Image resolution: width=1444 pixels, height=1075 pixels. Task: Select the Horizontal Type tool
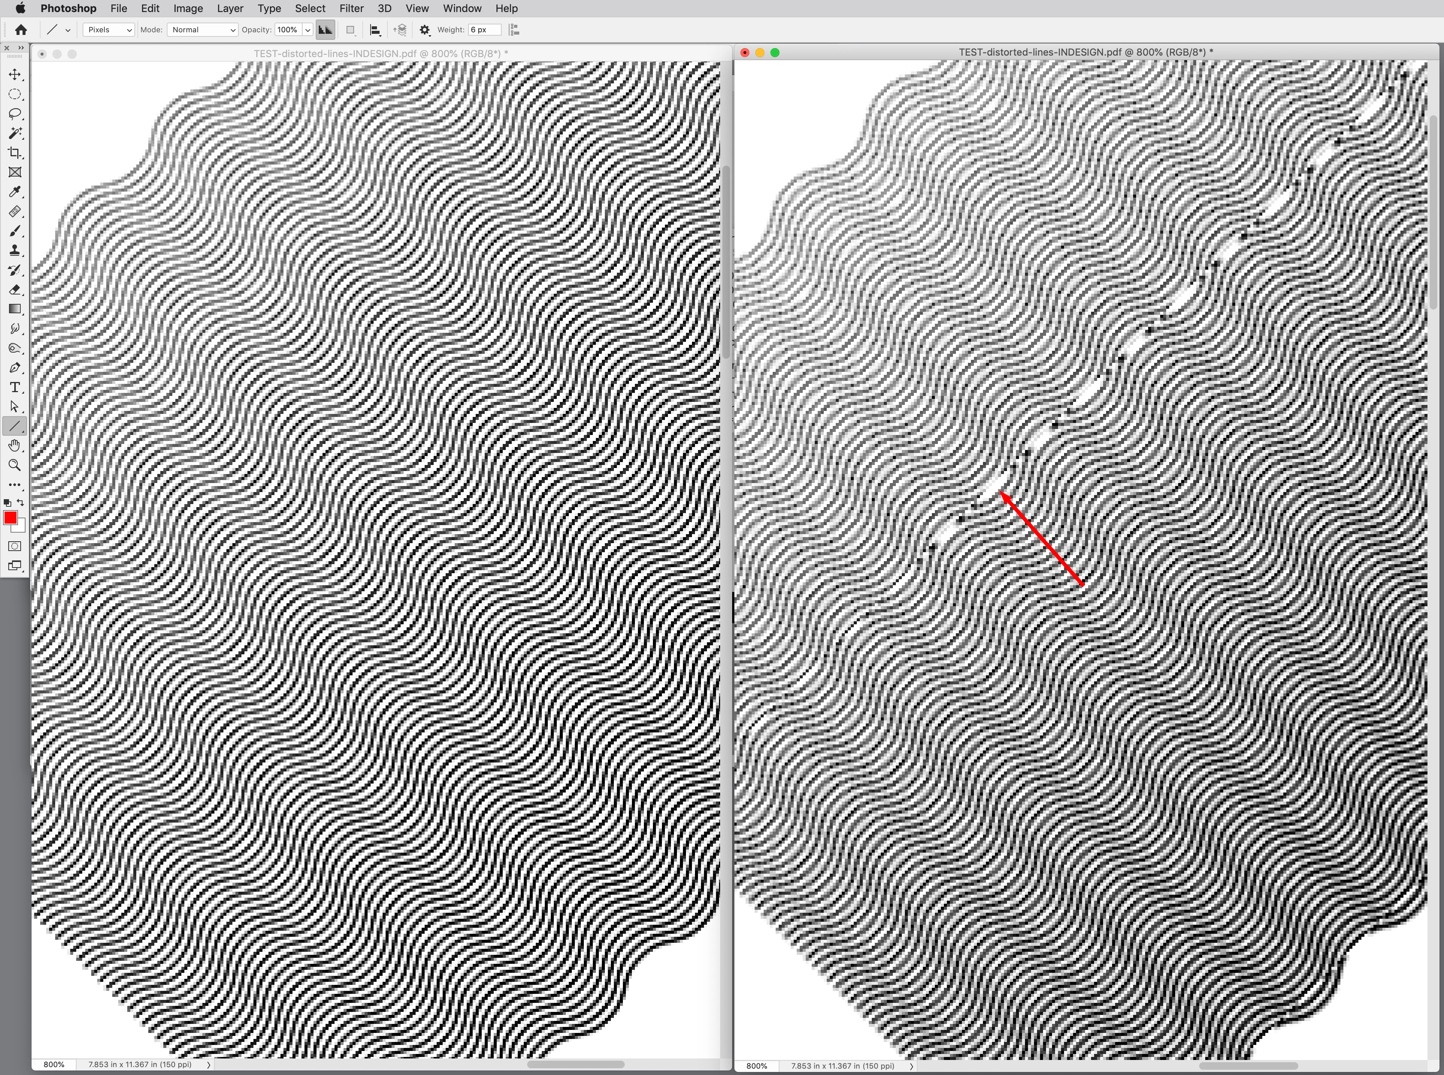click(14, 387)
